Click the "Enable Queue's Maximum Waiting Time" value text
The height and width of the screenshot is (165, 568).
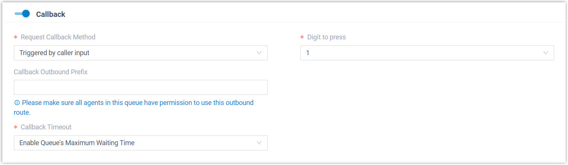[x=77, y=143]
